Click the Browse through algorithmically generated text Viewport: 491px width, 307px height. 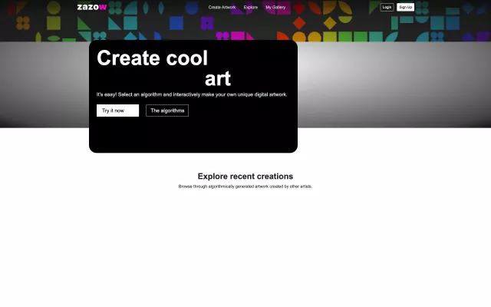click(x=245, y=187)
